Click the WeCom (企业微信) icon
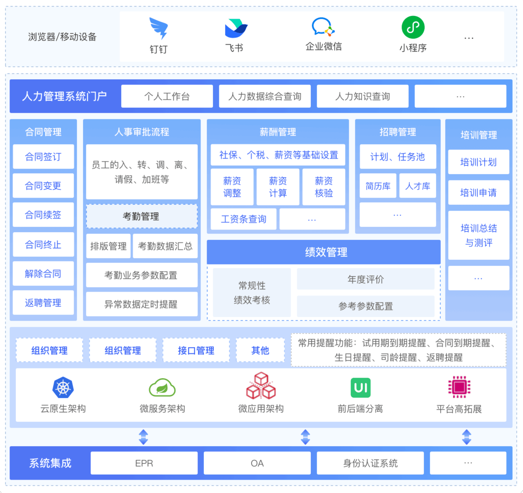 click(323, 27)
